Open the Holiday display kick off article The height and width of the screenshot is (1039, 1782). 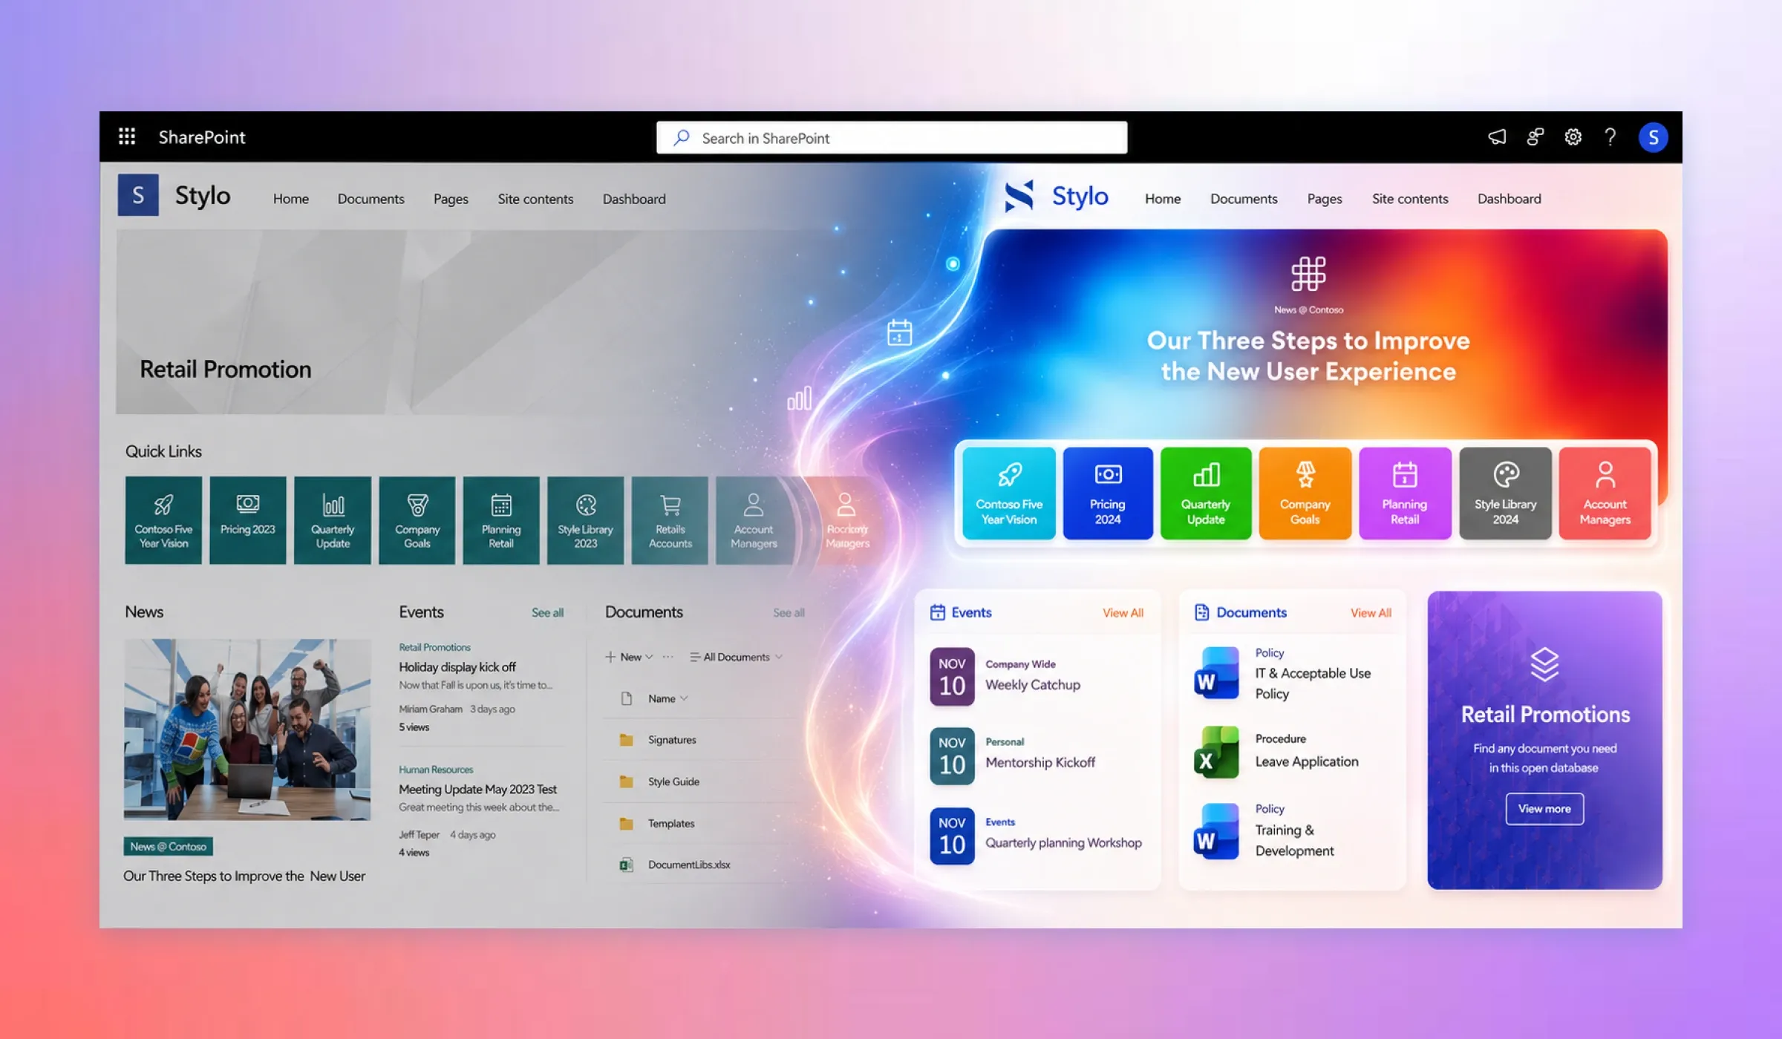click(457, 666)
